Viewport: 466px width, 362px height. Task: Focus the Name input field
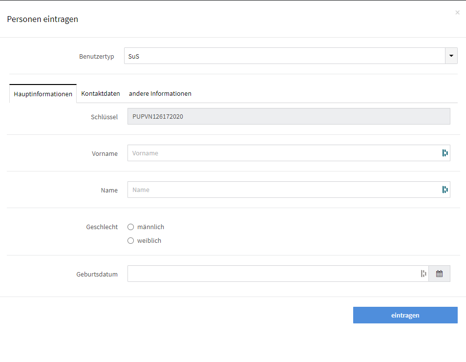point(289,190)
